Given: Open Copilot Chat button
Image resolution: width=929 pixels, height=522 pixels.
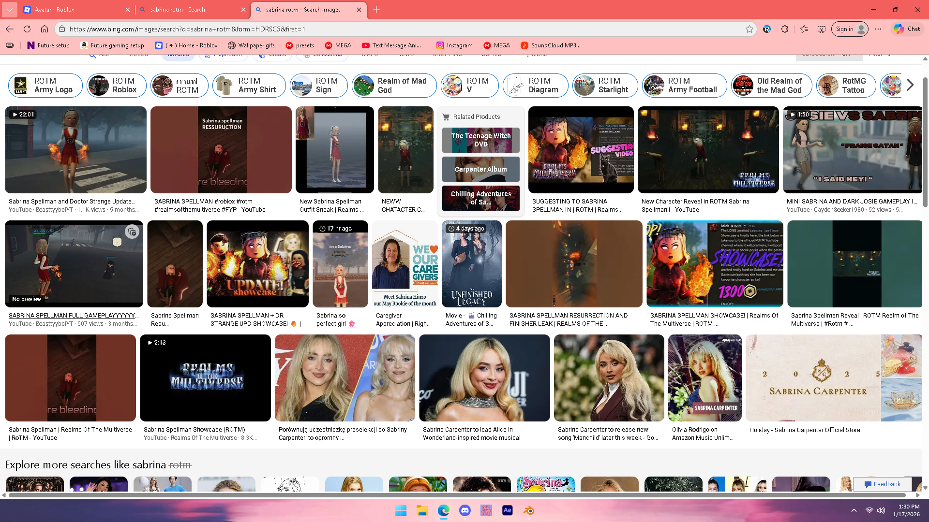Looking at the screenshot, I should click(907, 29).
